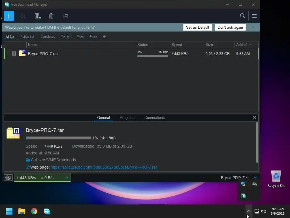Open FDM icon in tray overflow

coord(243,196)
